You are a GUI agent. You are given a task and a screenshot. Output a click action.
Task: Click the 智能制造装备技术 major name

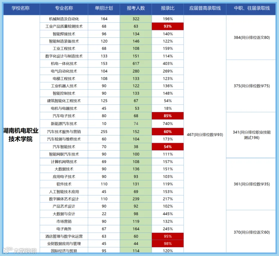click(64, 41)
